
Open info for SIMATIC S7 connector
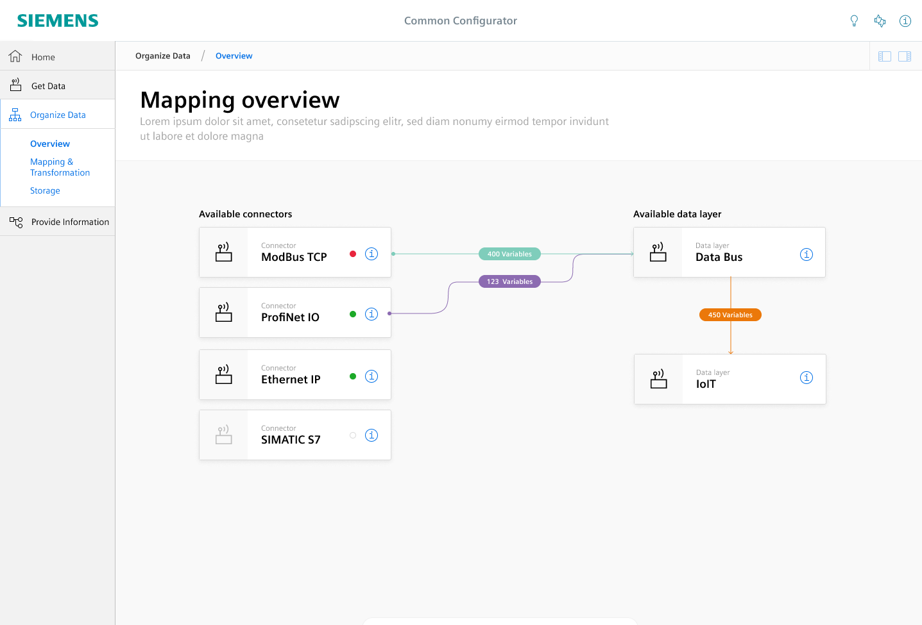(371, 435)
